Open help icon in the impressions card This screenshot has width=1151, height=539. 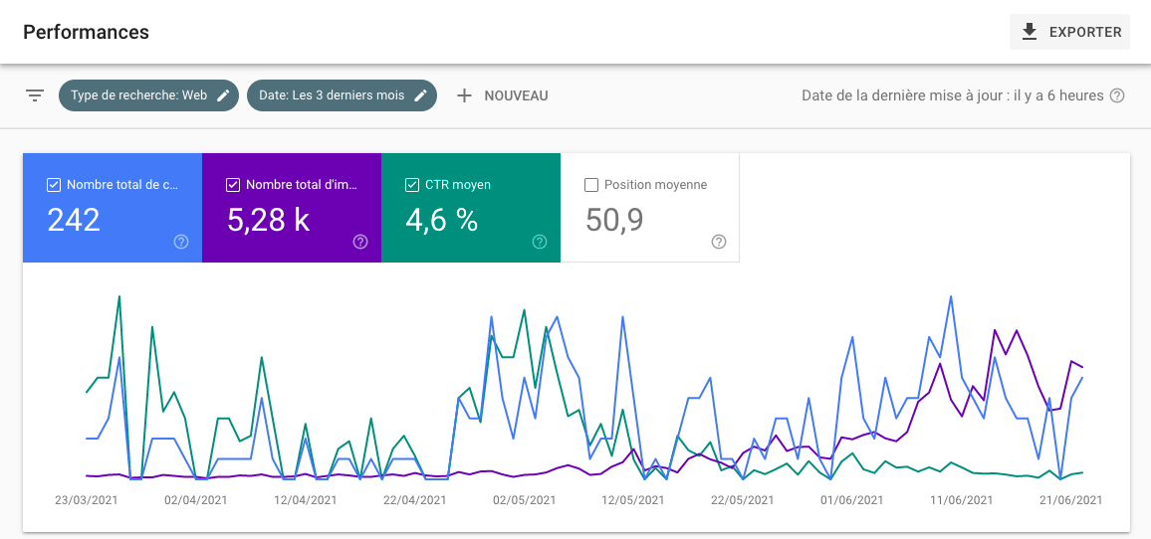[x=360, y=242]
